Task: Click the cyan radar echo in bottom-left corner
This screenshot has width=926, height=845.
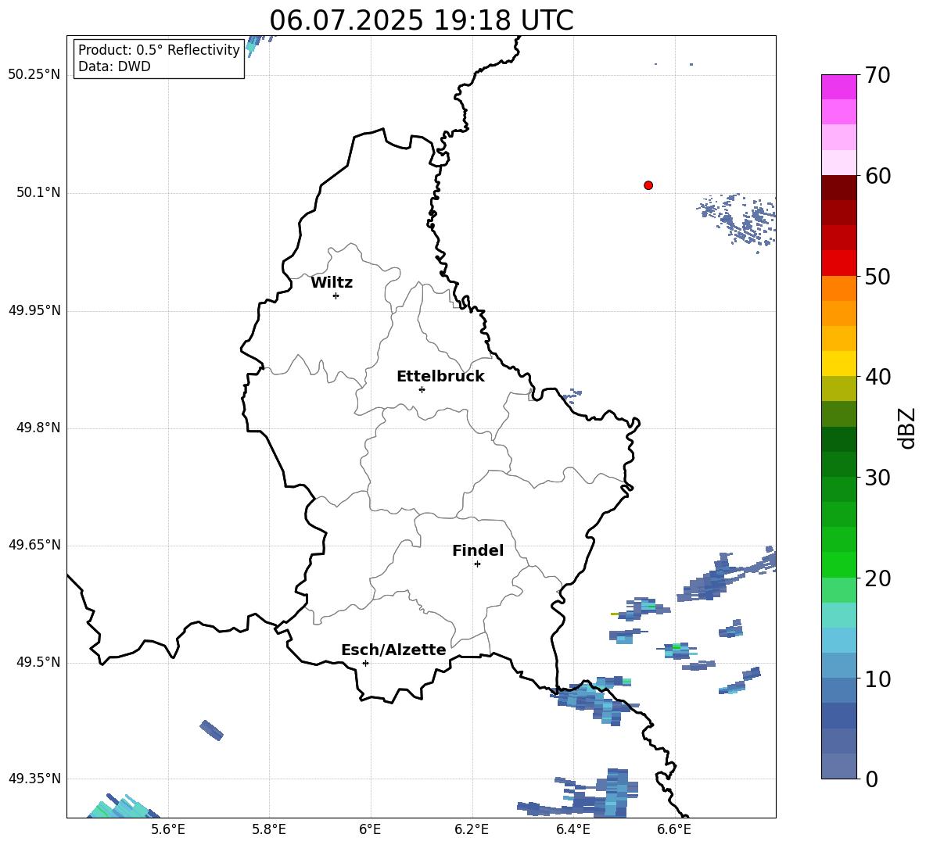Action: click(x=123, y=806)
